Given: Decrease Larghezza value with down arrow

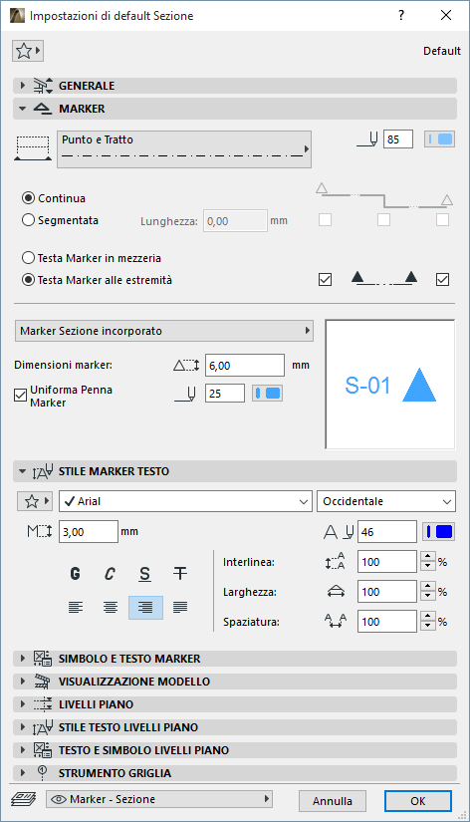Looking at the screenshot, I should point(428,596).
